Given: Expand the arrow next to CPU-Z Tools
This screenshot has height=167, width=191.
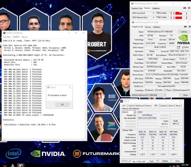Looking at the screenshot, I should (x=157, y=161).
